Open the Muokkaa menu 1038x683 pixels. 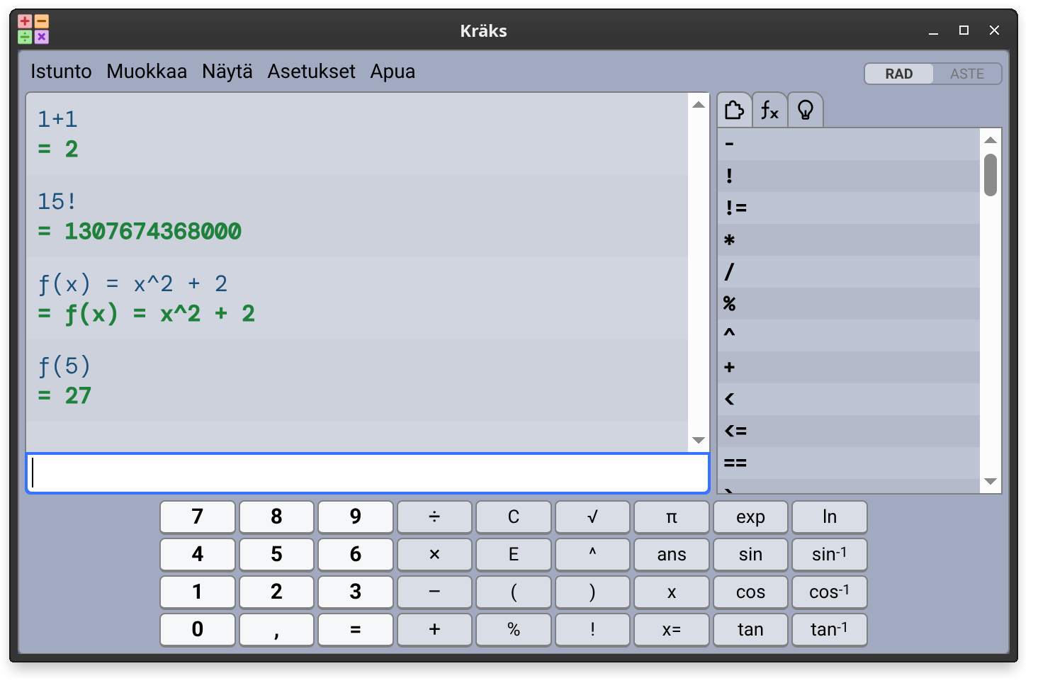[147, 72]
